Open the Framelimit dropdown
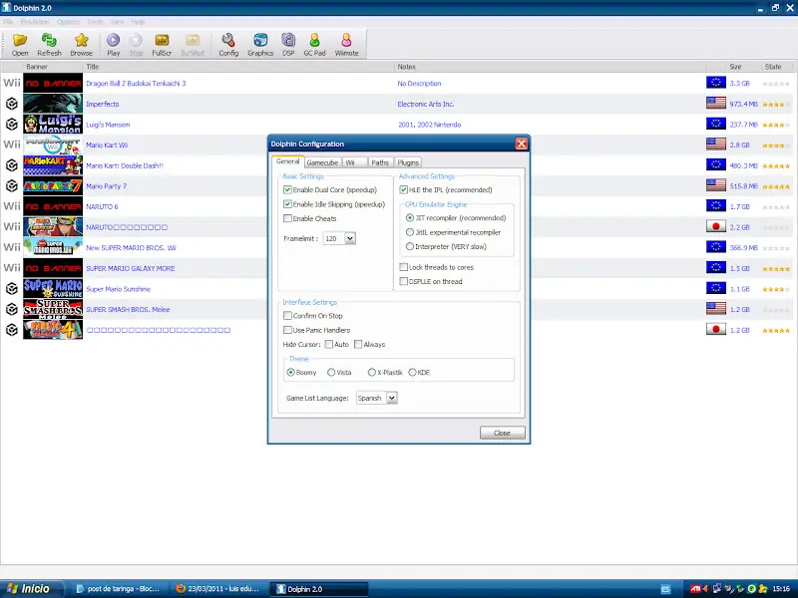798x598 pixels. pyautogui.click(x=350, y=238)
